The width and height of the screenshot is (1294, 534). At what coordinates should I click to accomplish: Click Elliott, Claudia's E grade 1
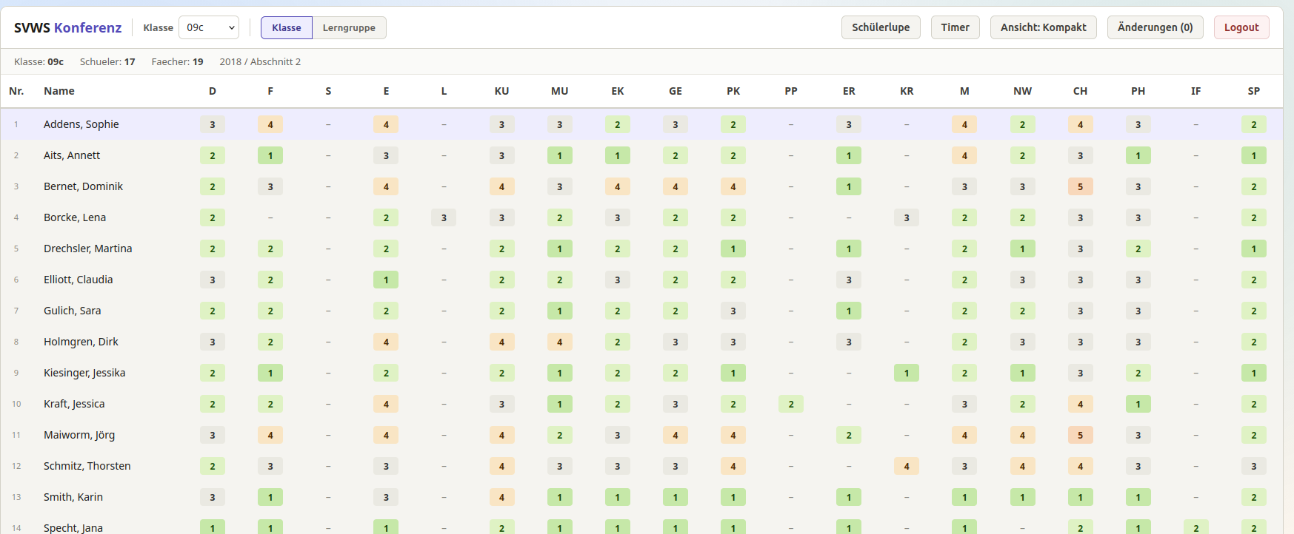(x=386, y=280)
